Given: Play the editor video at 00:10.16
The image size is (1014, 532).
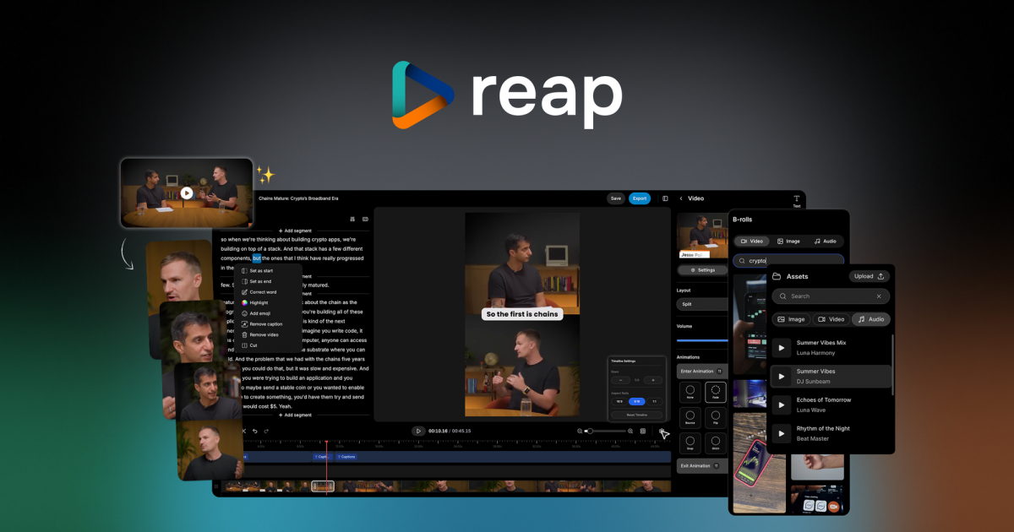Looking at the screenshot, I should 418,431.
